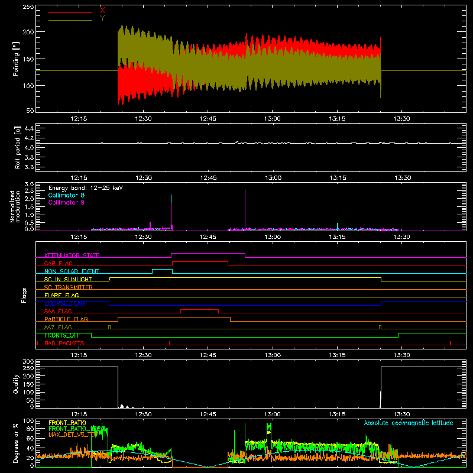Click the magenta 'Collimator 9' legend entry
Screen dimensions: 473x473
click(66, 202)
